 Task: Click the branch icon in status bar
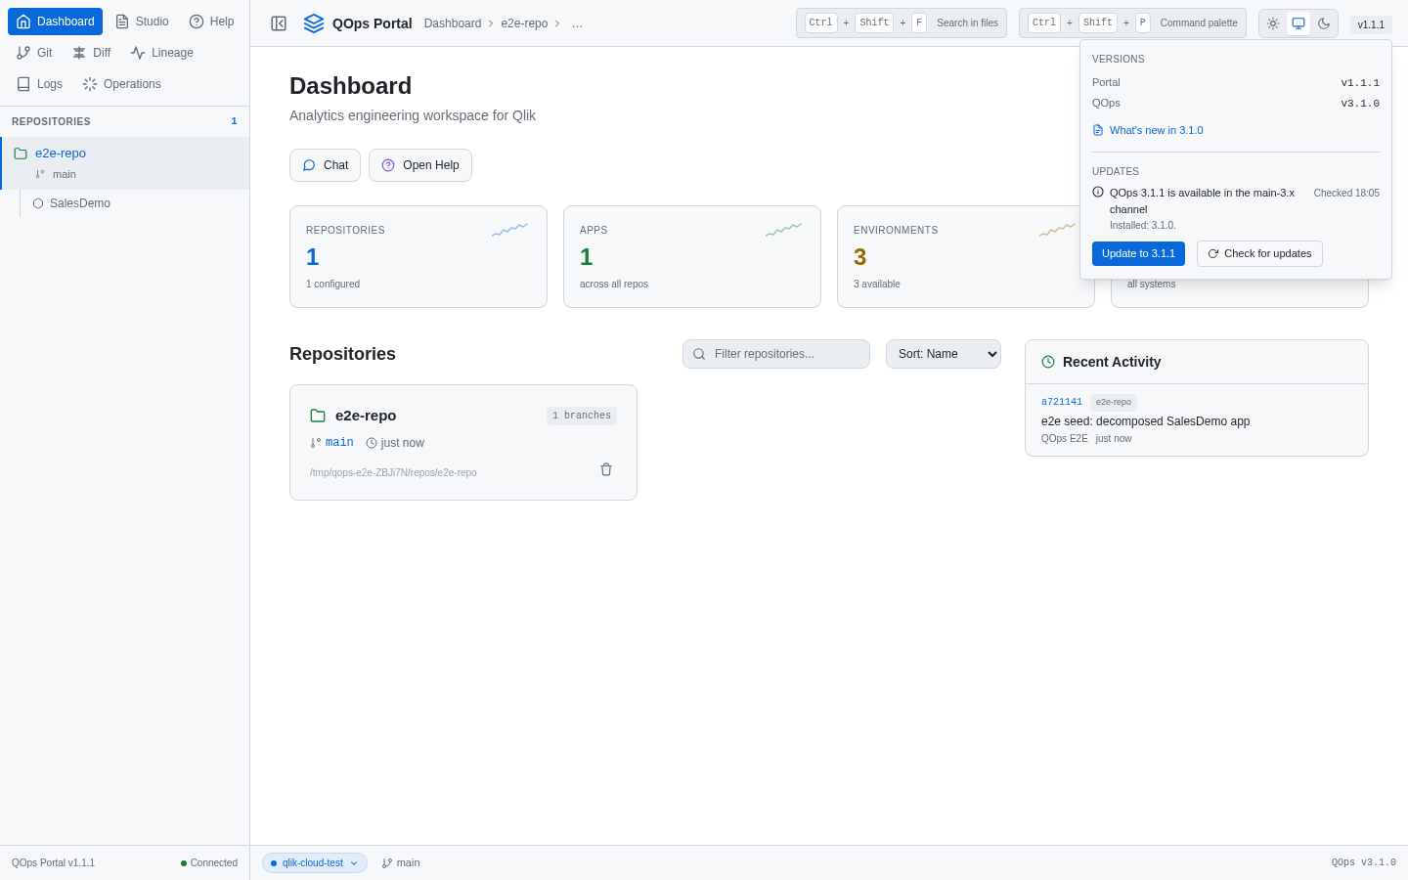pyautogui.click(x=387, y=863)
